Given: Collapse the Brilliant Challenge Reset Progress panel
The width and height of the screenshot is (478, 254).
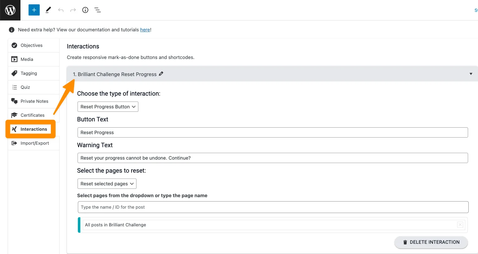Looking at the screenshot, I should tap(471, 74).
